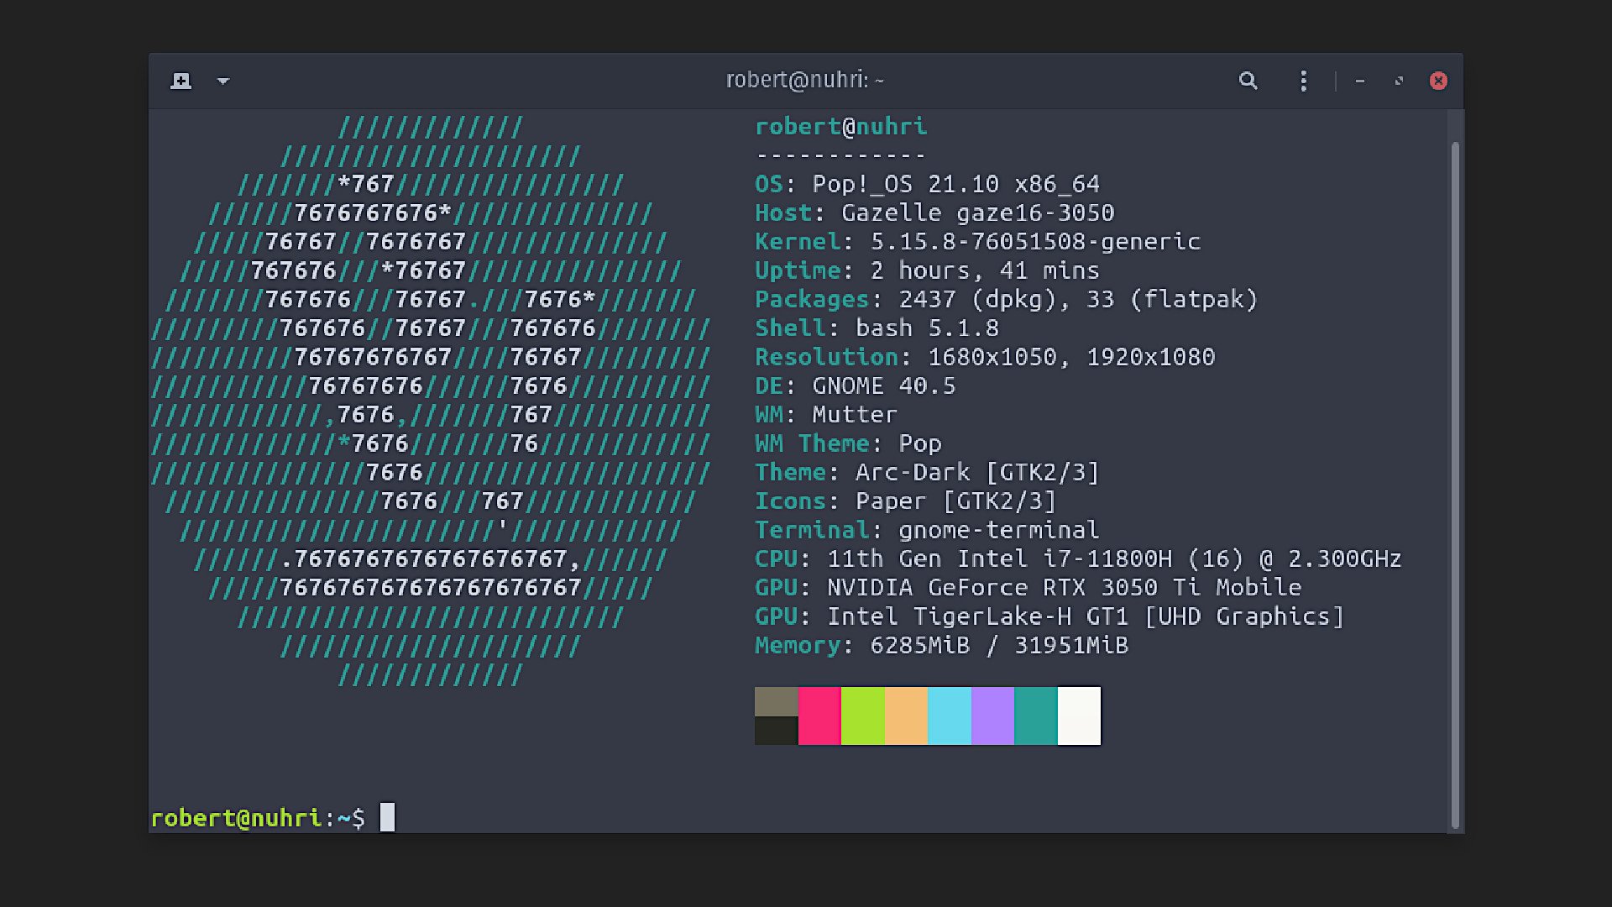Screen dimensions: 1612x907
Task: Click the 'OS: Pop!_OS 21.10' text line
Action: (x=929, y=184)
